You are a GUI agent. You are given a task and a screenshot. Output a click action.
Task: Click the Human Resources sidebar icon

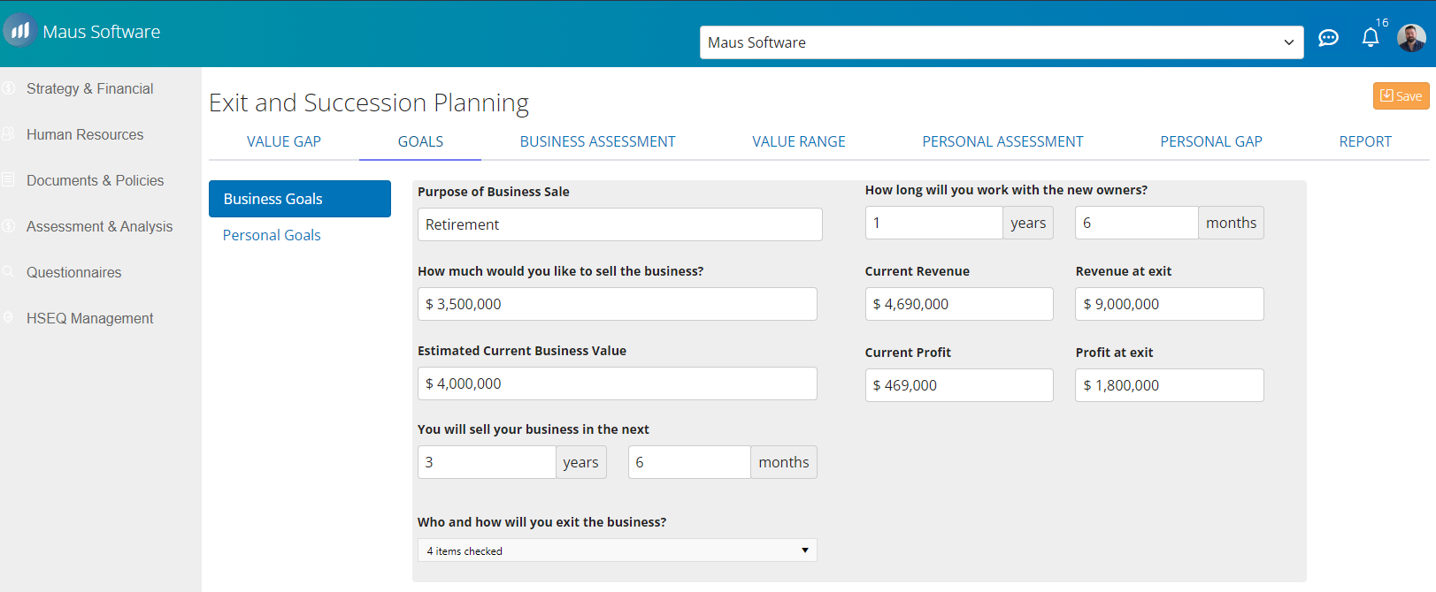pos(9,134)
